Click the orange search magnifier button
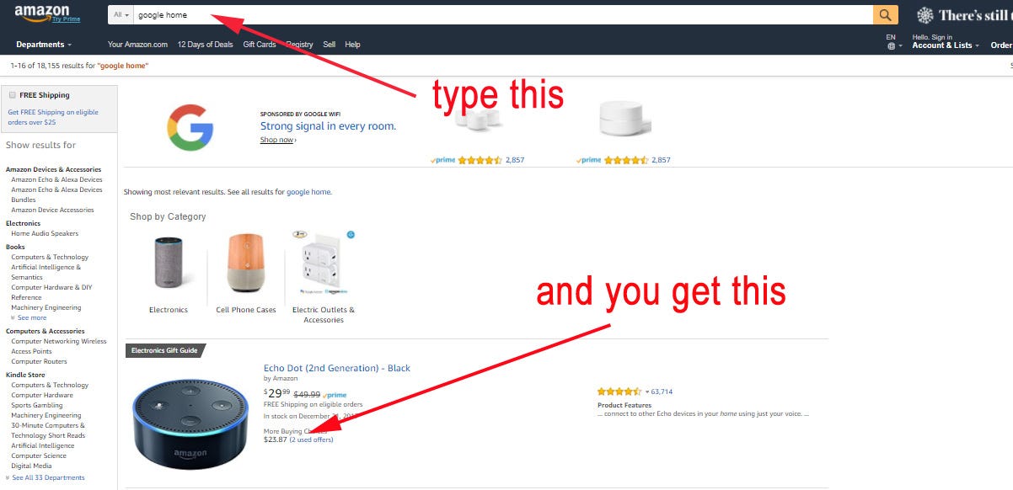 pyautogui.click(x=885, y=15)
